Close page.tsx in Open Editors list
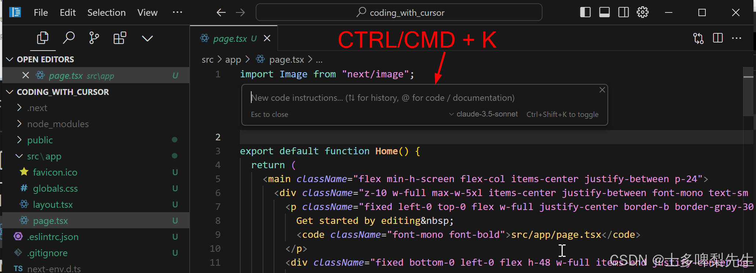Viewport: 756px width, 273px height. [26, 75]
